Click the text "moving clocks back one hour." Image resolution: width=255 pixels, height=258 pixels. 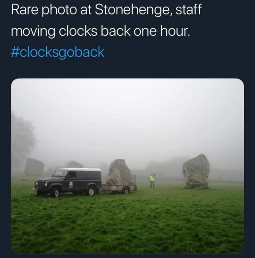[100, 31]
